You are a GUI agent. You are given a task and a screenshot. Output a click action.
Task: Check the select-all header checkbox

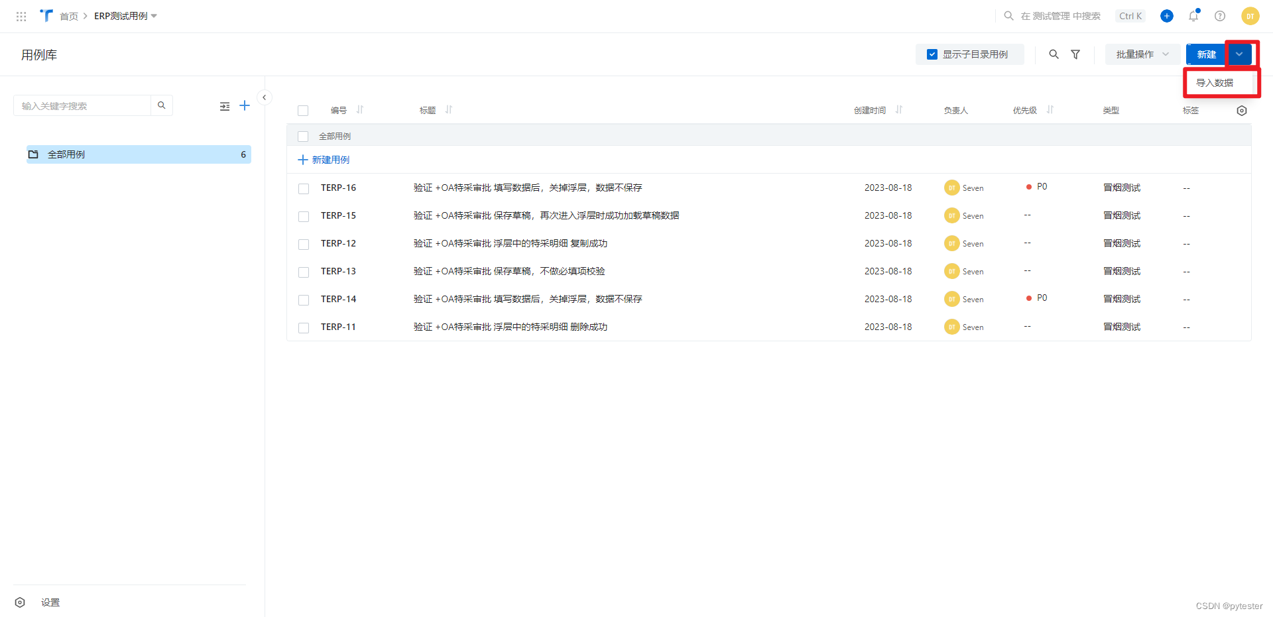[303, 111]
